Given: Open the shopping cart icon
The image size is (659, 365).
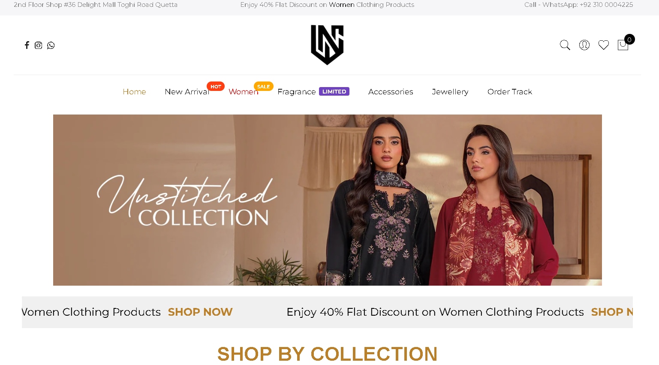Looking at the screenshot, I should pyautogui.click(x=623, y=45).
